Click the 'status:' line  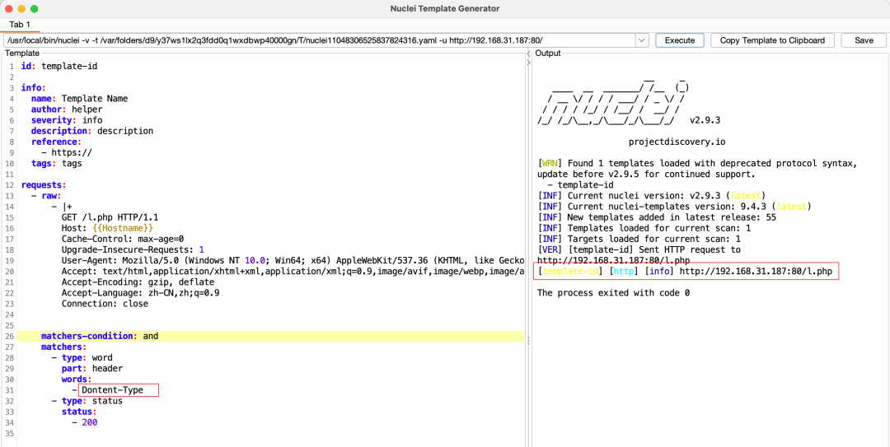[79, 412]
